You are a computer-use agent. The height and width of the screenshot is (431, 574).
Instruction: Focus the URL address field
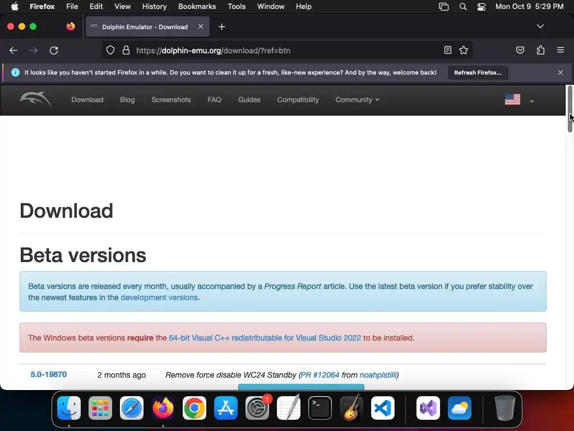[286, 51]
